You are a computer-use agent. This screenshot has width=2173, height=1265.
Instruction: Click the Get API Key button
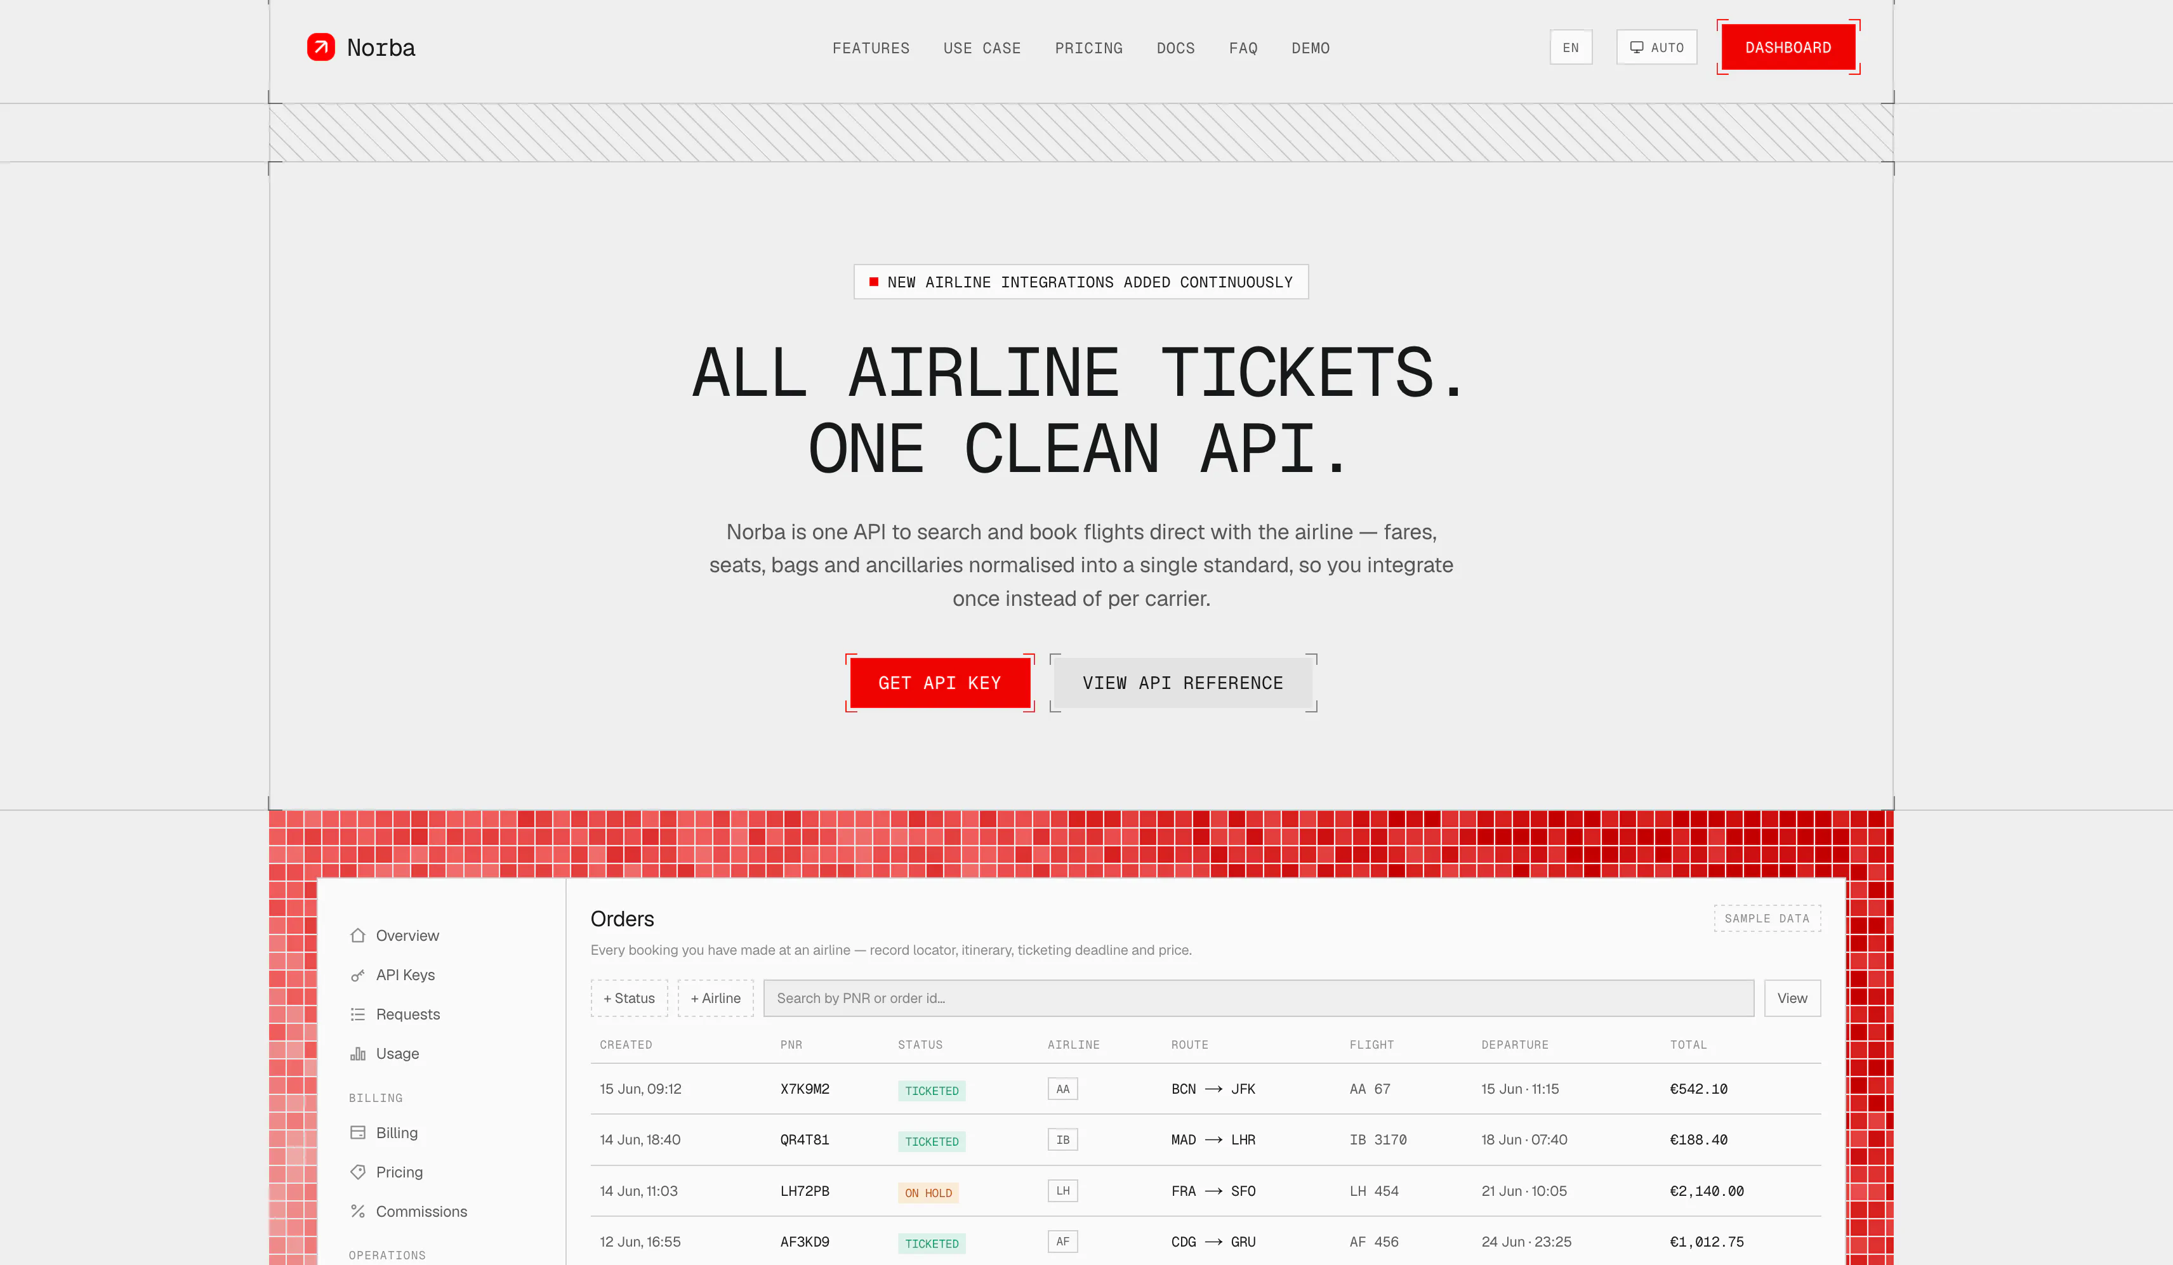pyautogui.click(x=939, y=683)
